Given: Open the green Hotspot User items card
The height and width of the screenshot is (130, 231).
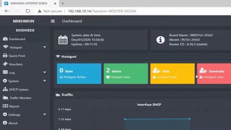Looking at the screenshot, I should click(x=126, y=74).
